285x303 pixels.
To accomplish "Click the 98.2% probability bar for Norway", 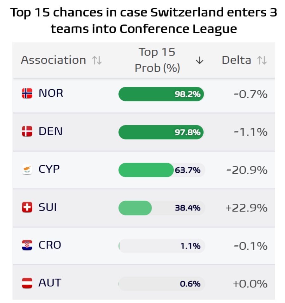I will [161, 94].
